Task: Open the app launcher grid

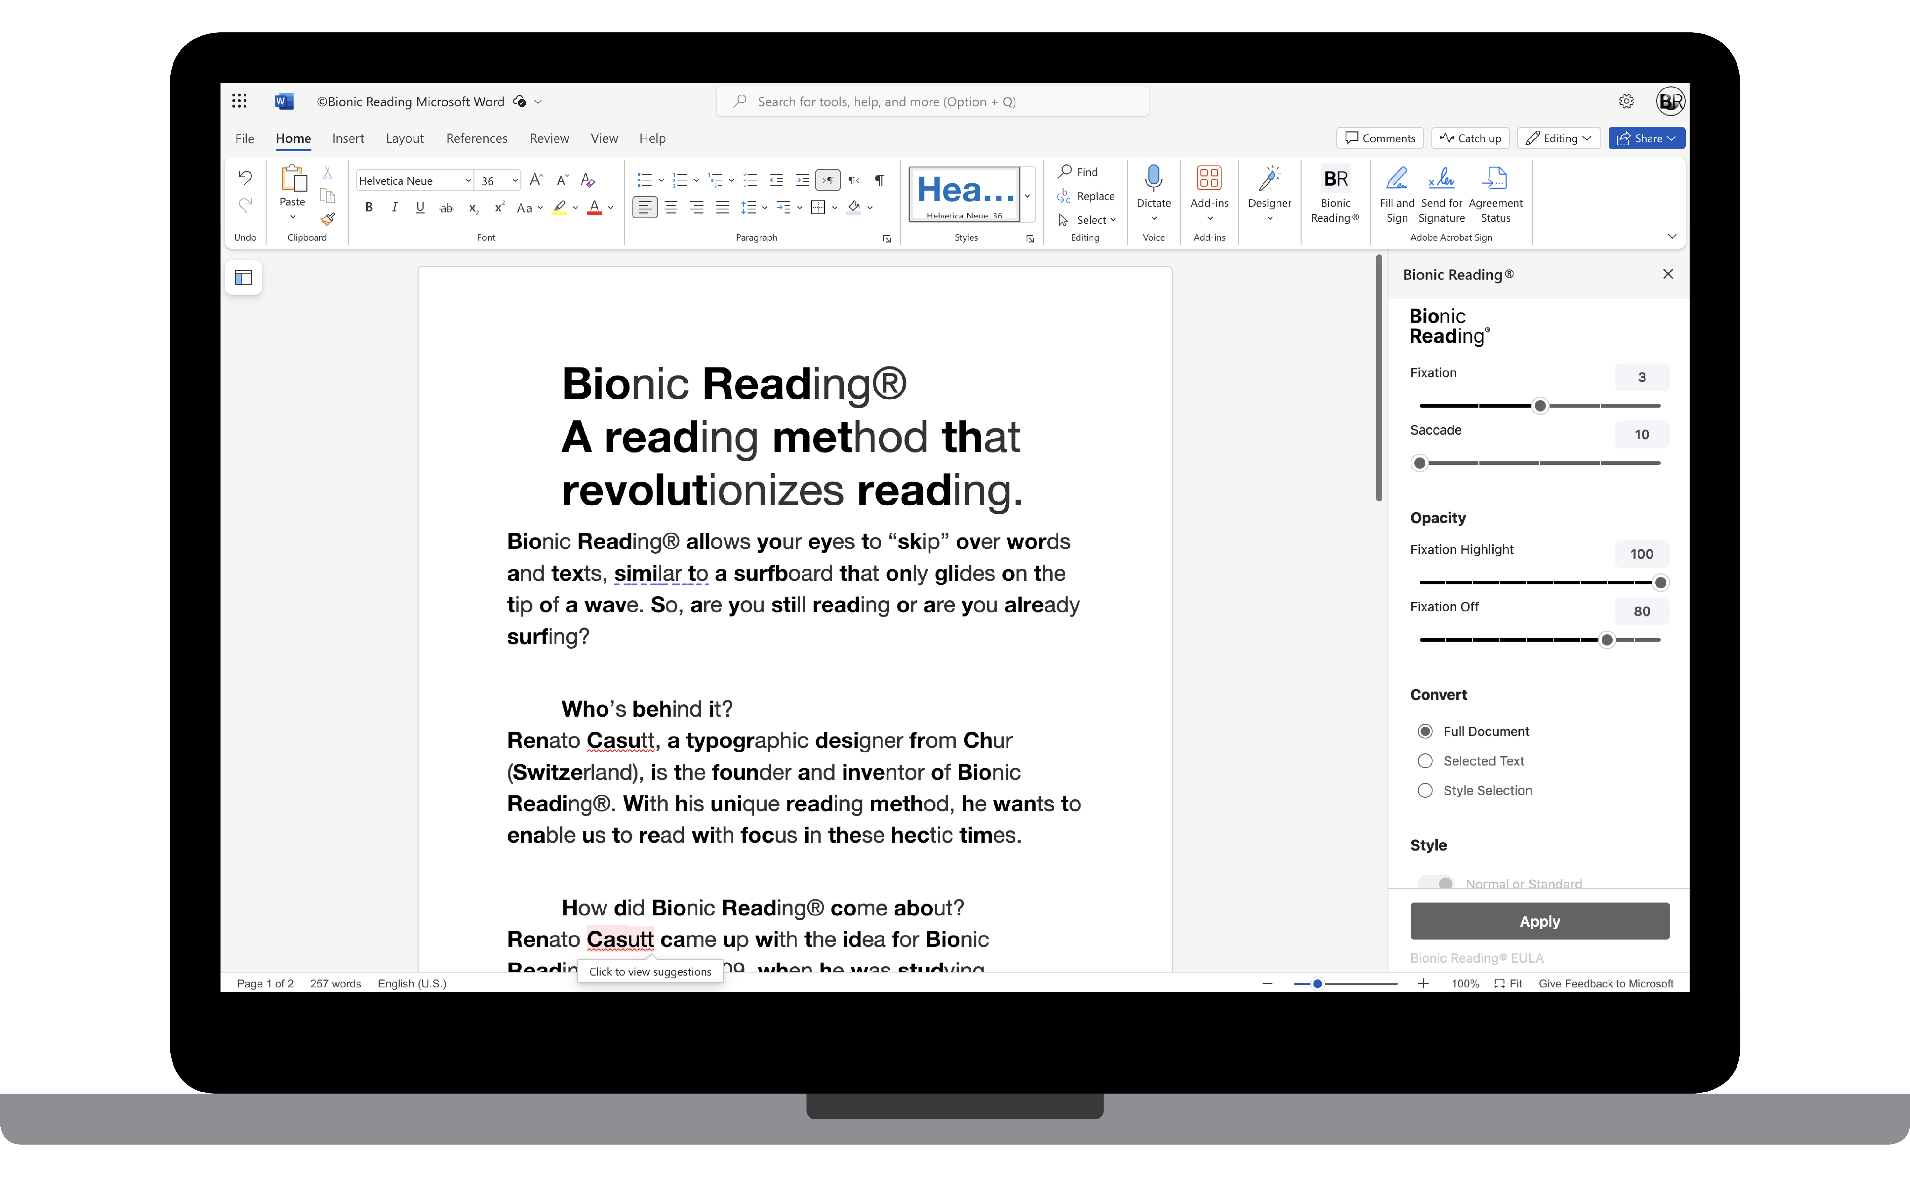Action: (x=239, y=101)
